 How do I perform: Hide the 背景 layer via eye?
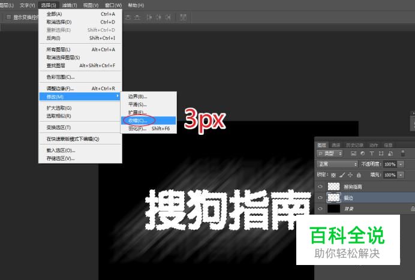pyautogui.click(x=320, y=209)
